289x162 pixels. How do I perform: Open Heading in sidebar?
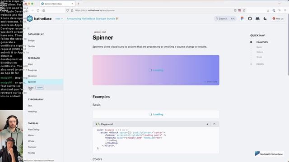click(x=32, y=112)
